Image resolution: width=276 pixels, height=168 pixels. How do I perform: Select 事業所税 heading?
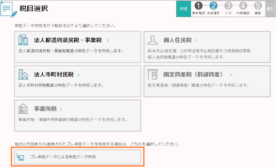pyautogui.click(x=45, y=109)
